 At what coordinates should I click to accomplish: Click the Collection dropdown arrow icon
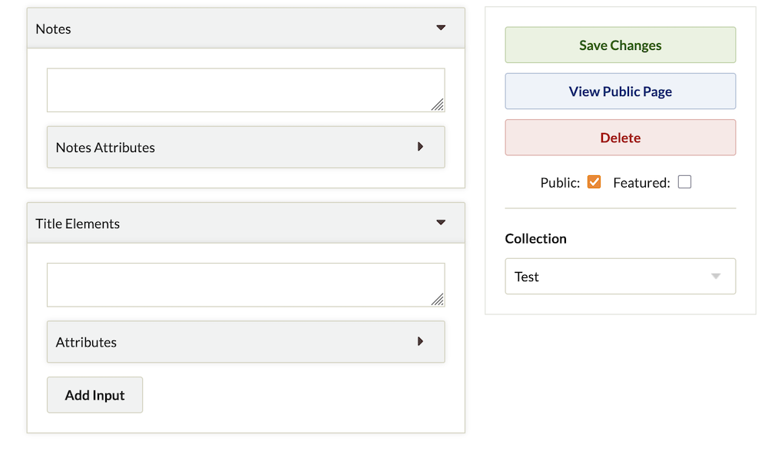(x=716, y=277)
